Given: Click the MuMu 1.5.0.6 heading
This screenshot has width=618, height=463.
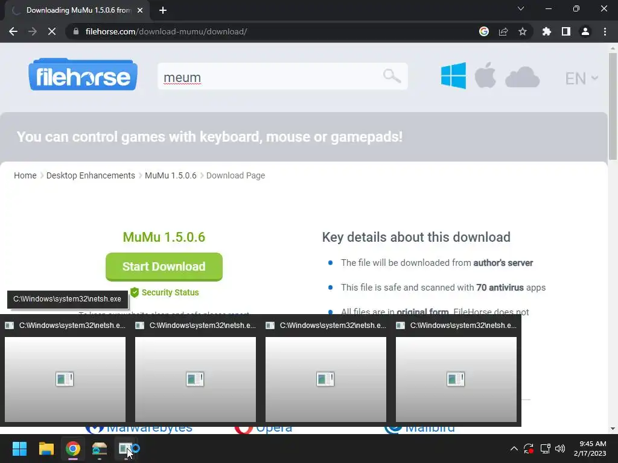Looking at the screenshot, I should coord(164,237).
